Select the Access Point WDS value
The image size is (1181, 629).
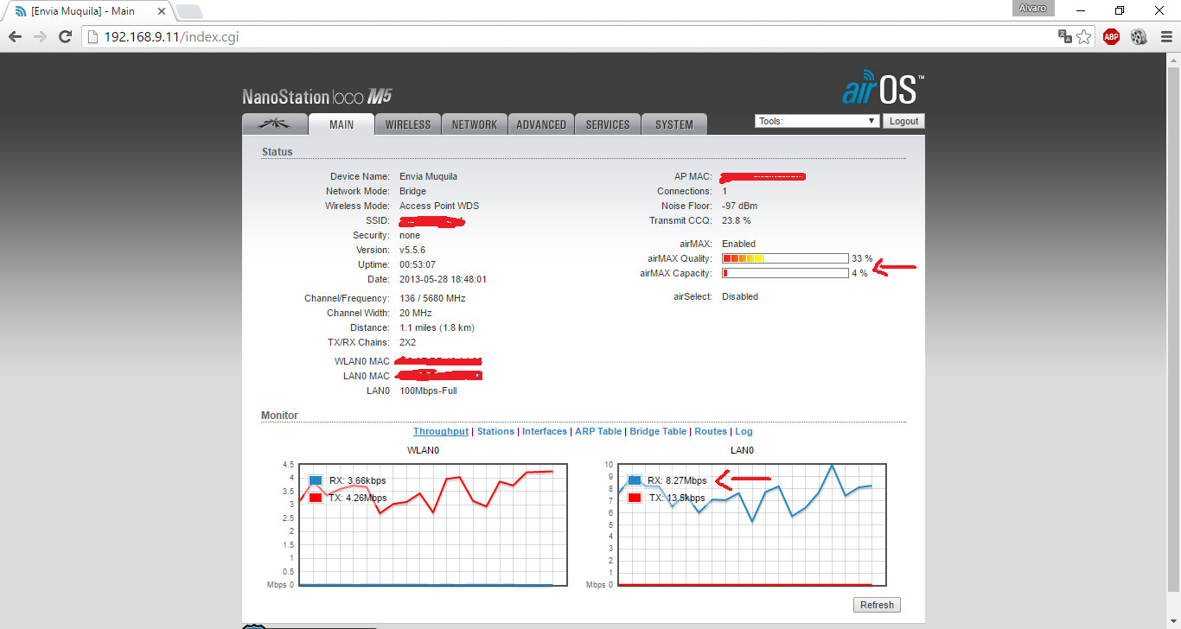click(x=439, y=206)
